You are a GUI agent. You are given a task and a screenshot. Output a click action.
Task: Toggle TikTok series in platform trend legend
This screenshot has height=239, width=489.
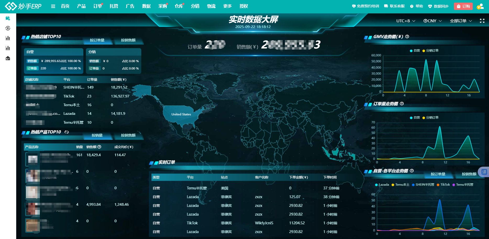(443, 184)
